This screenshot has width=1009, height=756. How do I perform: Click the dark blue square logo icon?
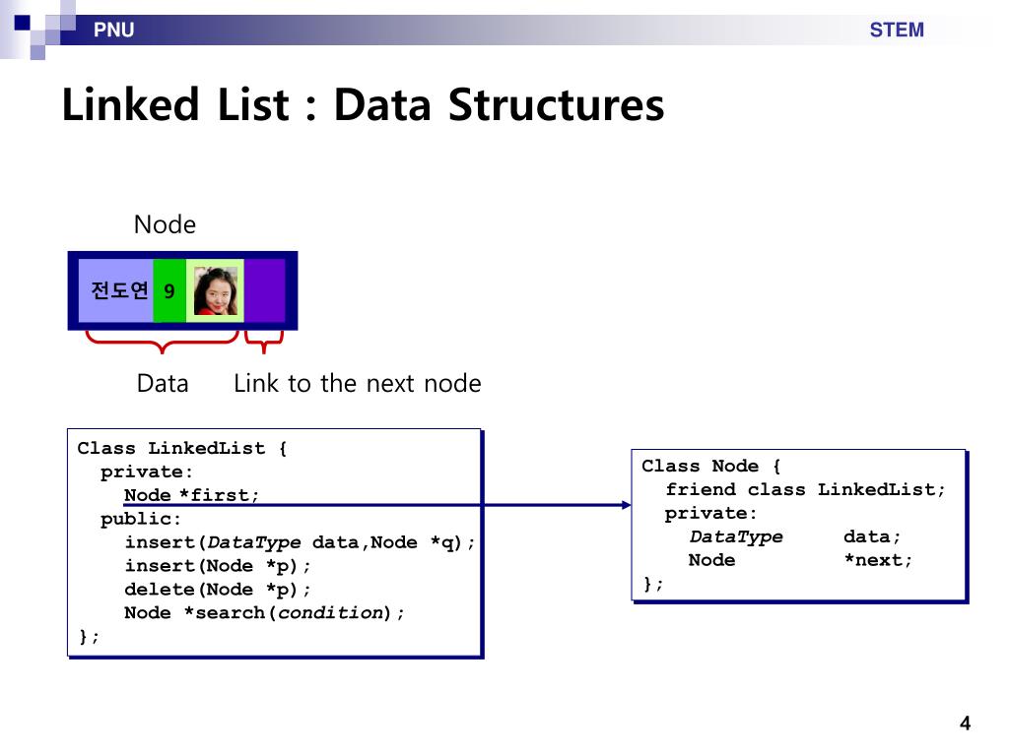click(22, 23)
